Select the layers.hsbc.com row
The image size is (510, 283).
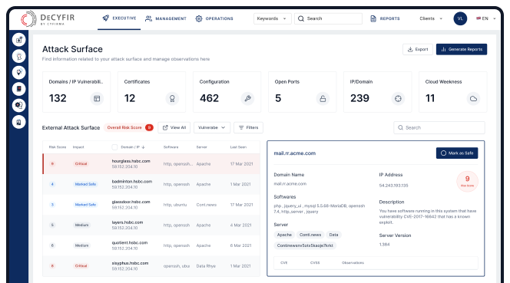pos(151,225)
